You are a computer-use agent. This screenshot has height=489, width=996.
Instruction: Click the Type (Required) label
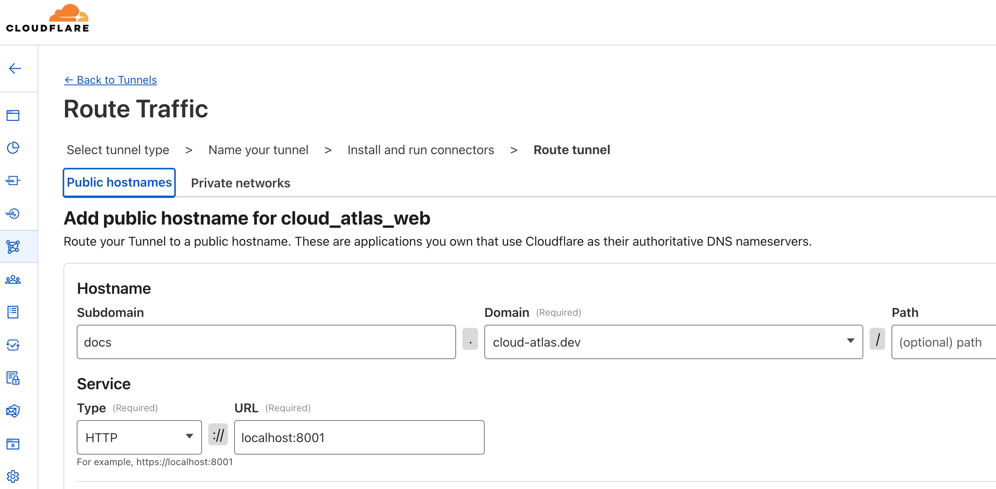tap(117, 408)
